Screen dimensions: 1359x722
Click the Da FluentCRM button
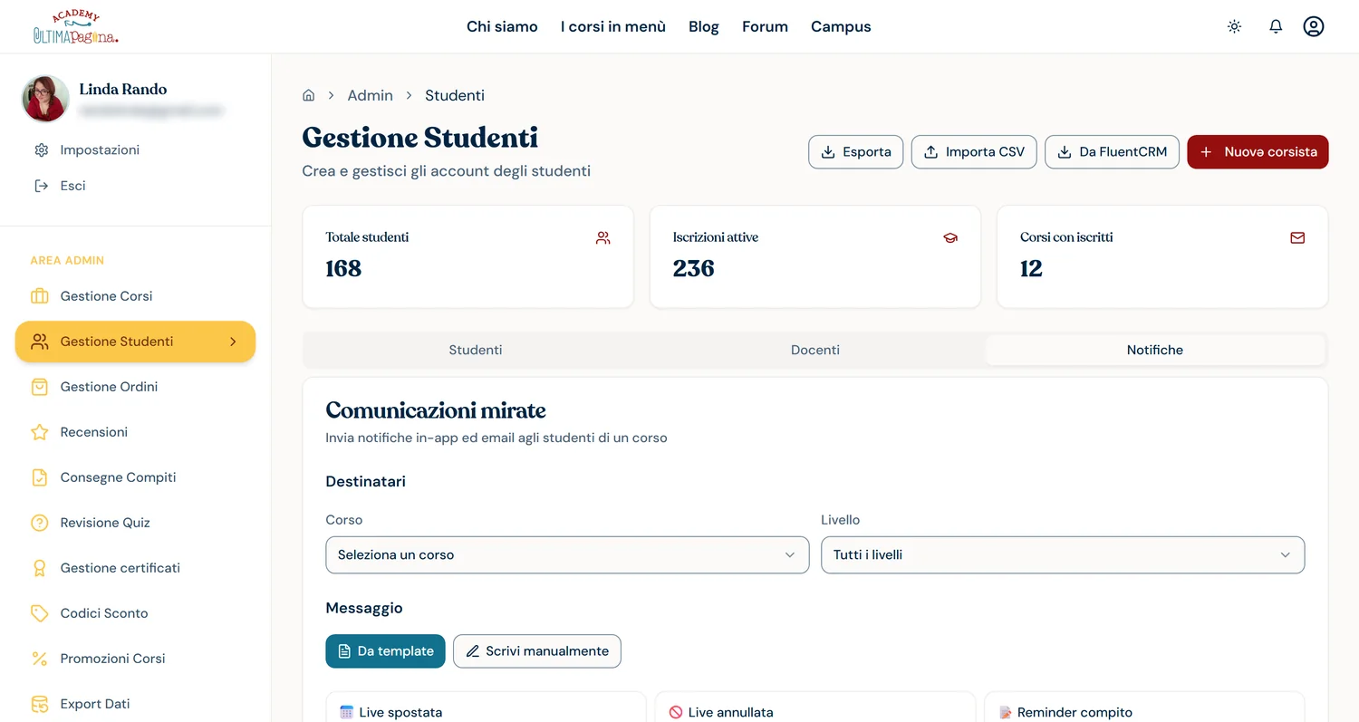coord(1113,152)
